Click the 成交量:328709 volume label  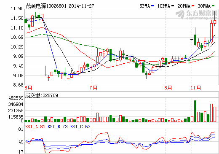click(x=41, y=95)
